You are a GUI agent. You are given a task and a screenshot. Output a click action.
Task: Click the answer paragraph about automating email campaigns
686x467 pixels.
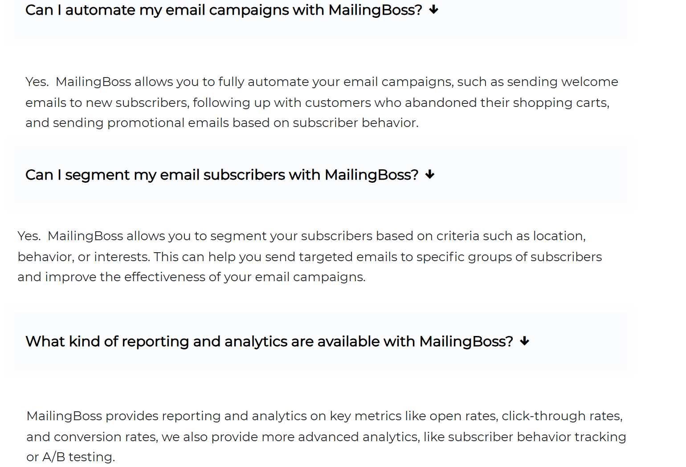[312, 102]
